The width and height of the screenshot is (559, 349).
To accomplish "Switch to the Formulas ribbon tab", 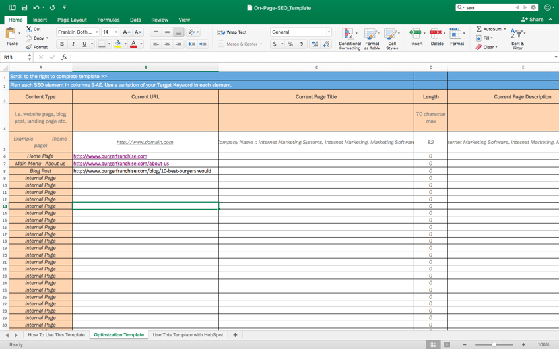I will [x=108, y=20].
